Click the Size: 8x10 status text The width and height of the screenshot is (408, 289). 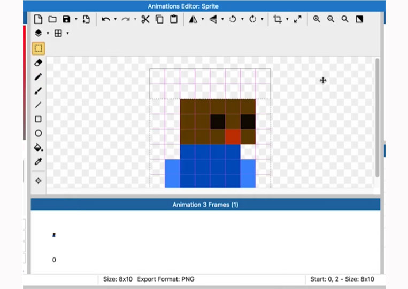118,279
